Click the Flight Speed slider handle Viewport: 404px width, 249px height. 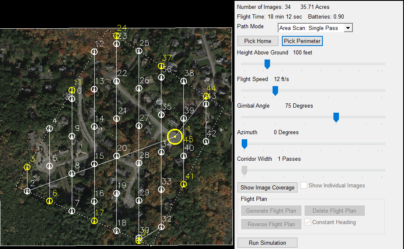point(275,90)
